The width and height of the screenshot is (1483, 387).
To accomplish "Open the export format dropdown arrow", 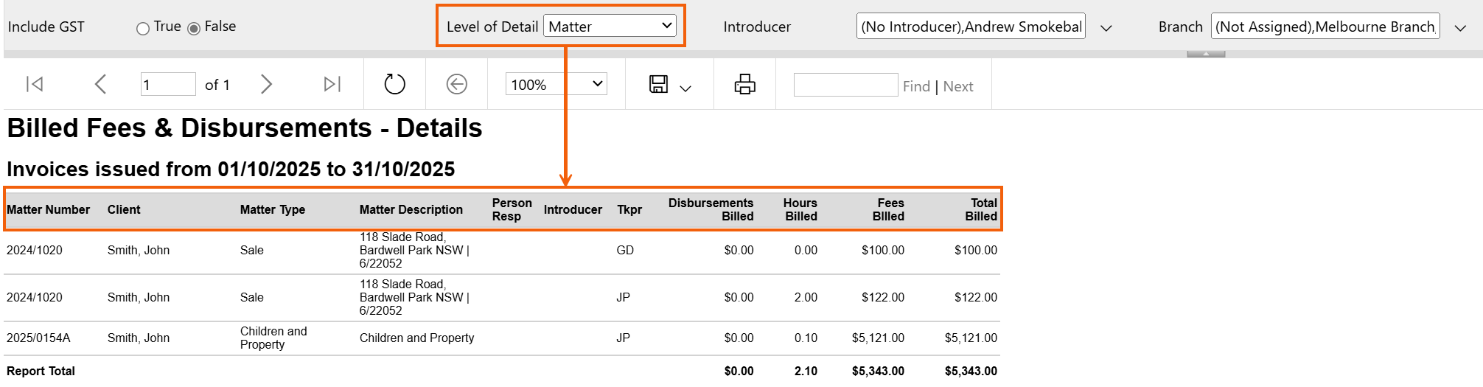I will pyautogui.click(x=685, y=88).
